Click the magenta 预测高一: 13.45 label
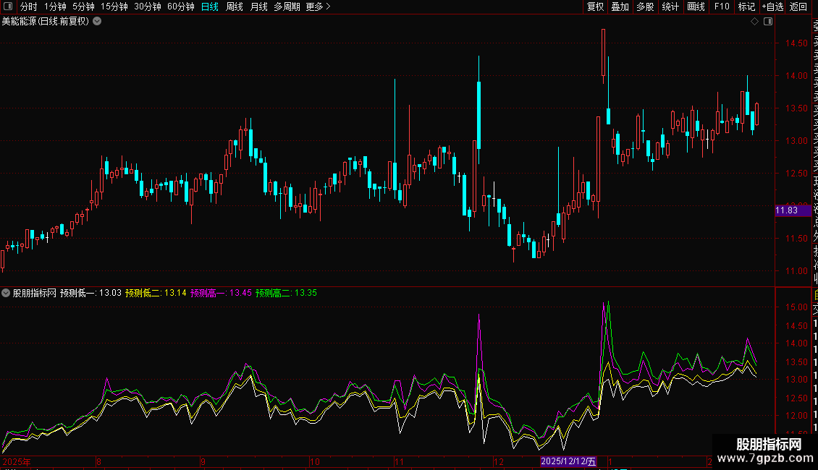 coord(221,293)
